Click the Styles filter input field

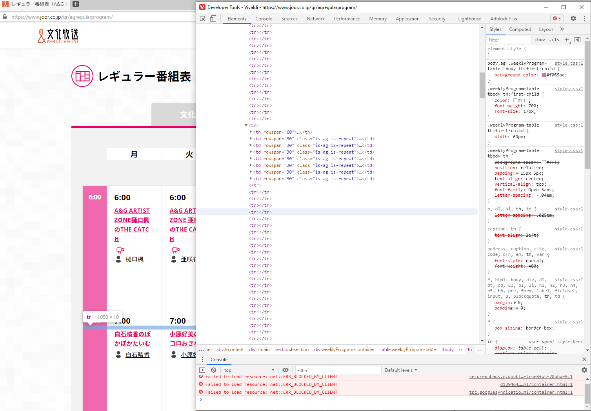point(509,40)
